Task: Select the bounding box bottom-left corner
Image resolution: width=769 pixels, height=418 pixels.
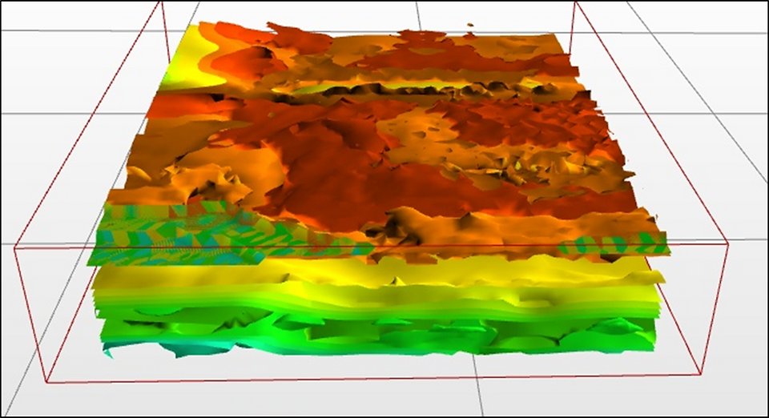Action: coord(46,382)
